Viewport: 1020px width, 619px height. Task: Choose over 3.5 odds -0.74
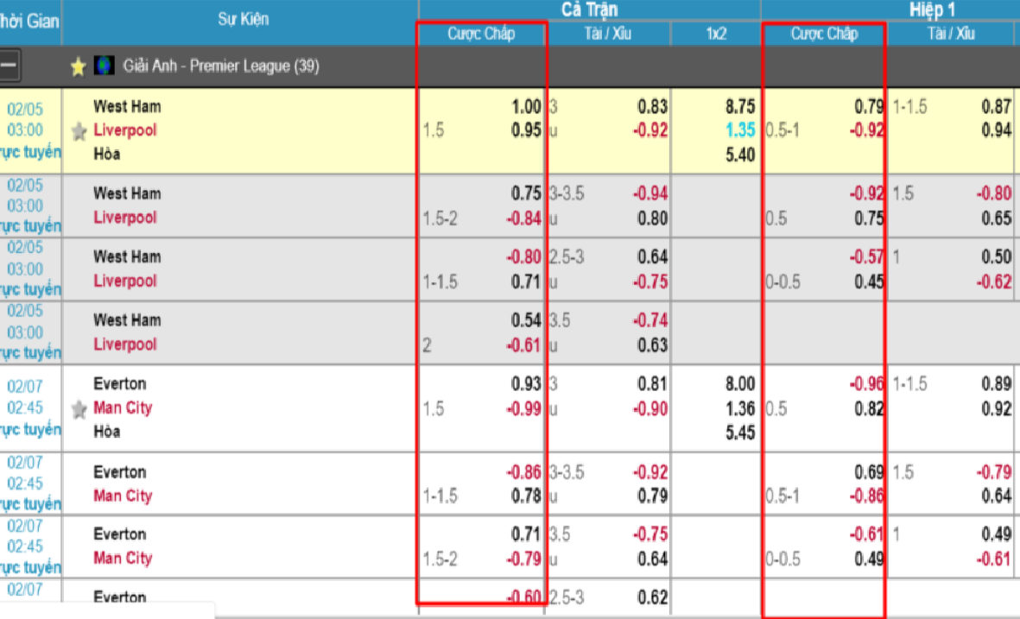[x=650, y=320]
